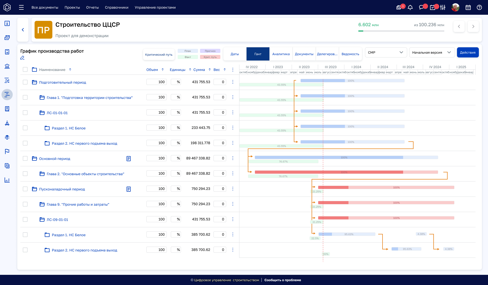
Task: Click the bank building sidebar icon
Action: click(x=7, y=66)
